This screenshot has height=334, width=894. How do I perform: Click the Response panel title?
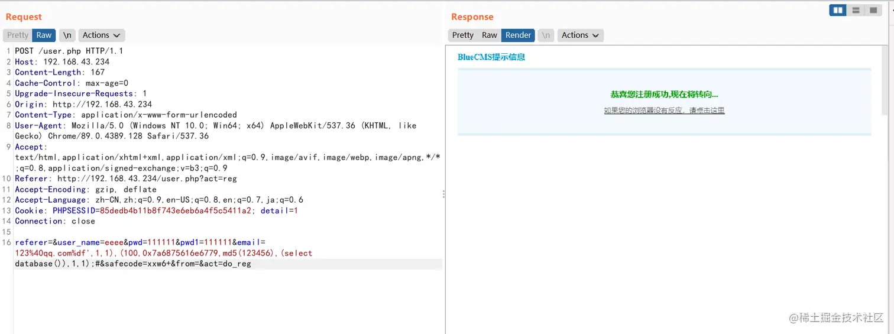click(472, 17)
